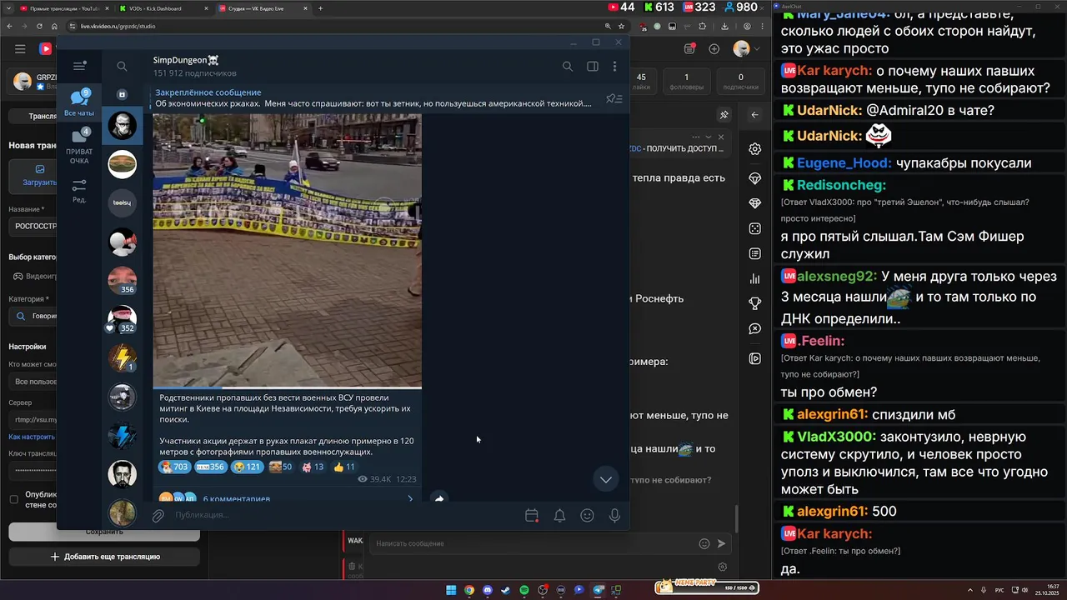Open the gear icon below the VK chat input
The image size is (1067, 600).
pos(722,567)
